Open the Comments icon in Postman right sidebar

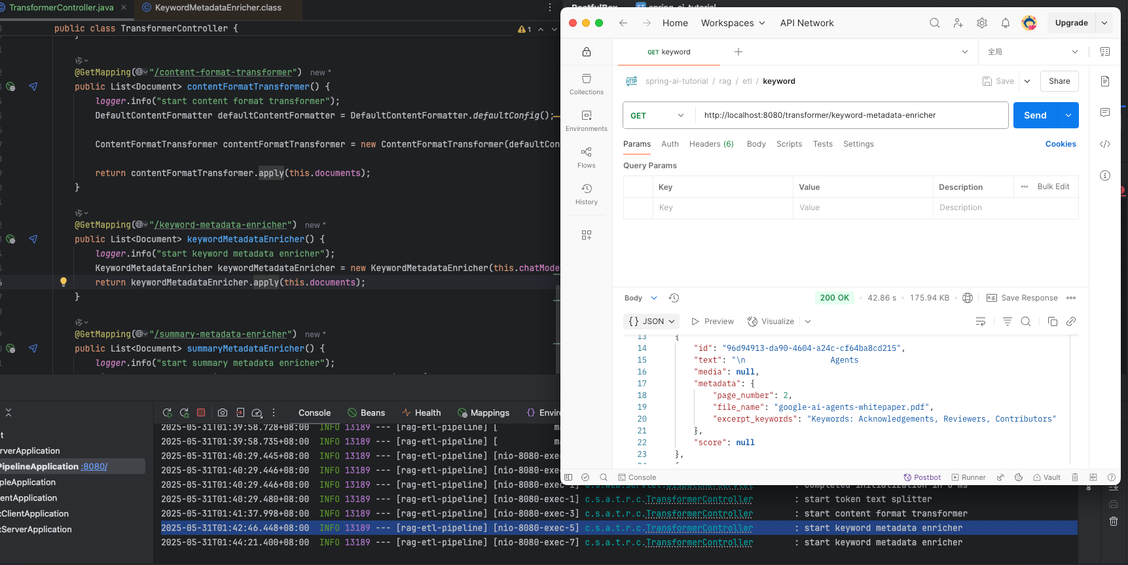coord(1105,113)
